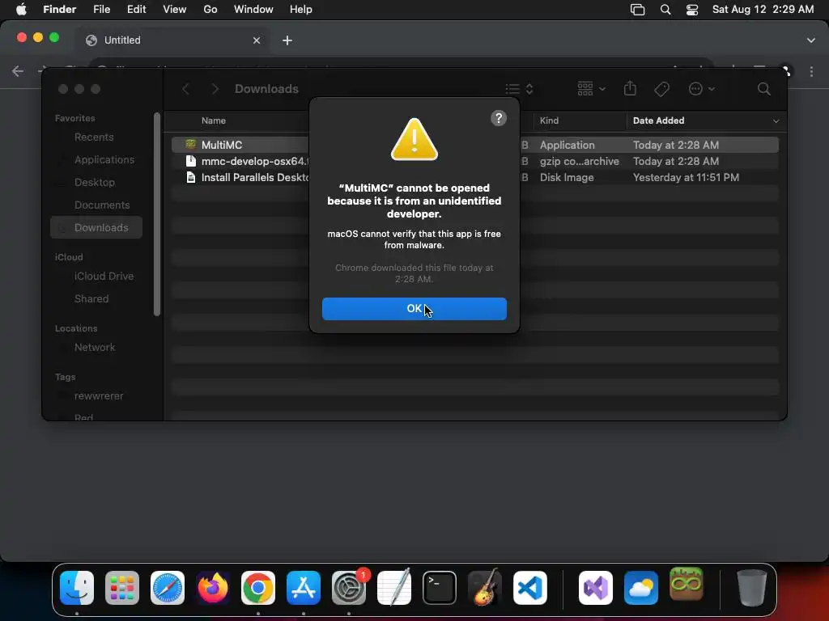Select mmc-develop-osx64 archive file
The width and height of the screenshot is (829, 621).
point(474,161)
